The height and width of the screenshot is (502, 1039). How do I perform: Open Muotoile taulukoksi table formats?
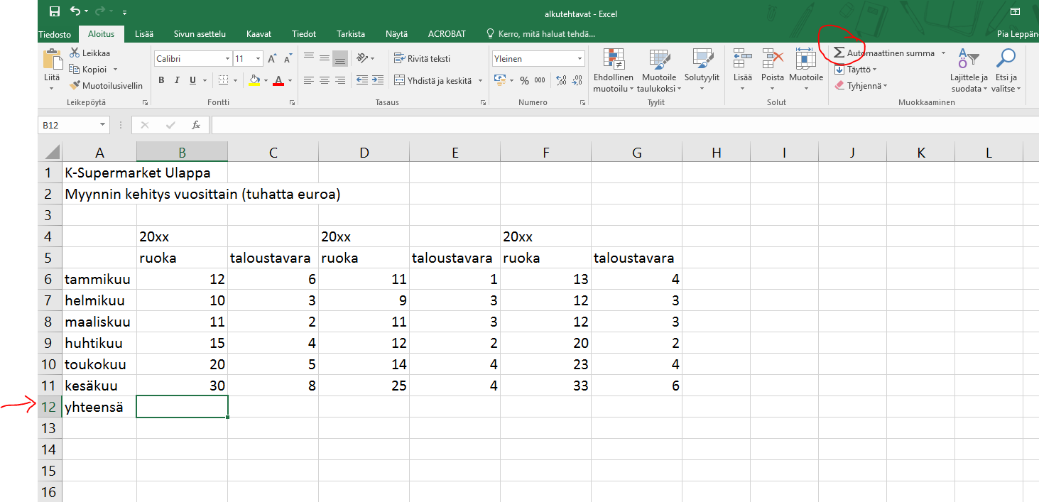[x=658, y=71]
